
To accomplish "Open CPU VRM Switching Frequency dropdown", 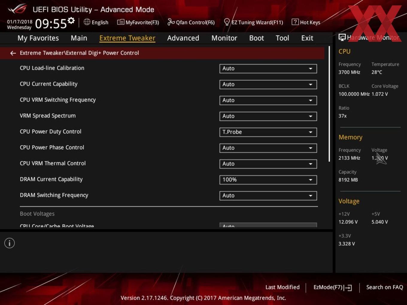I will click(268, 100).
